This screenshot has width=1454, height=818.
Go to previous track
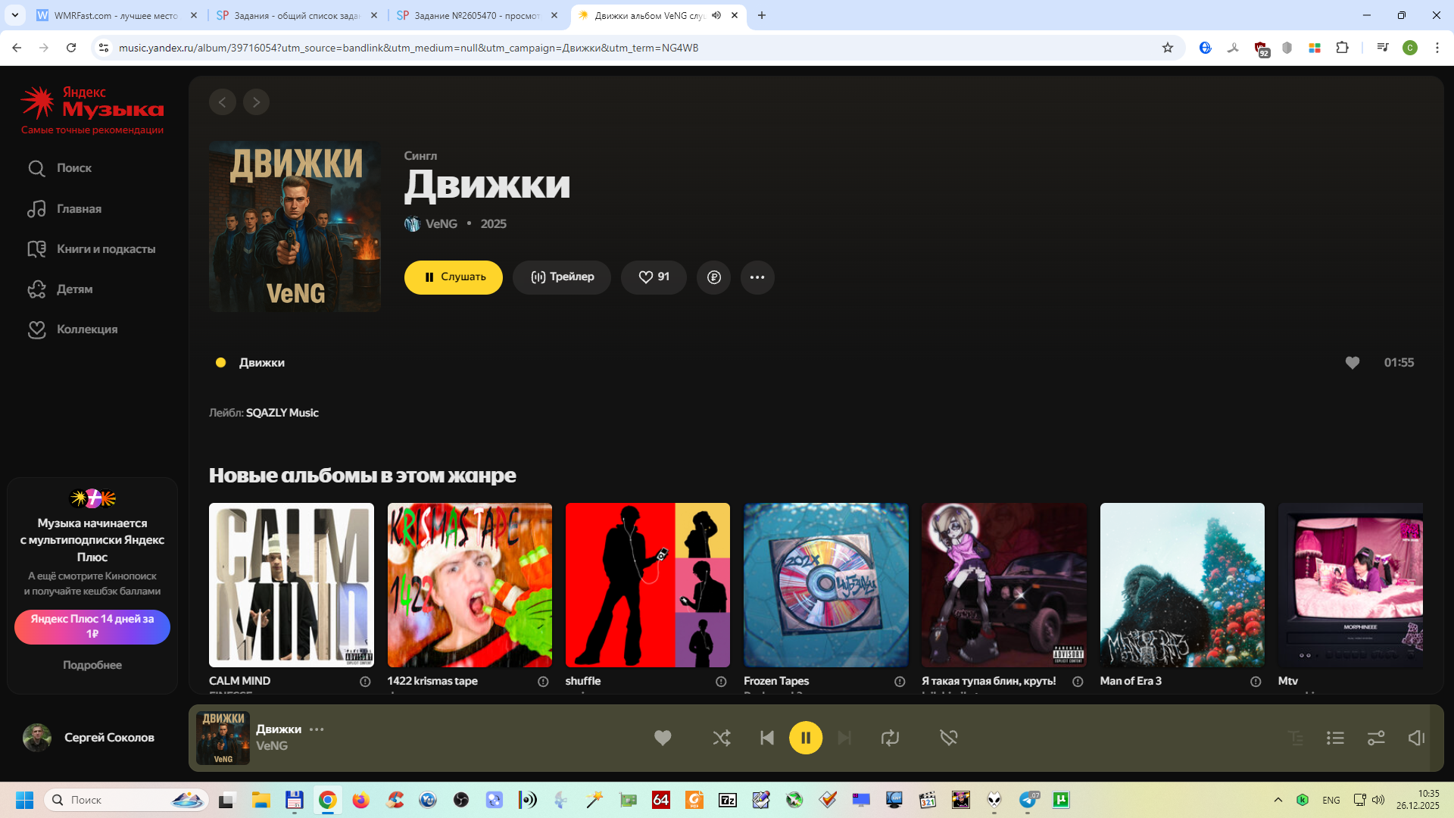tap(766, 738)
